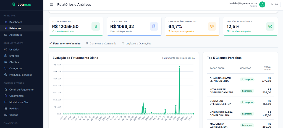This screenshot has height=128, width=283.
Task: Click the highest peak point in the chart
Action: (179, 67)
